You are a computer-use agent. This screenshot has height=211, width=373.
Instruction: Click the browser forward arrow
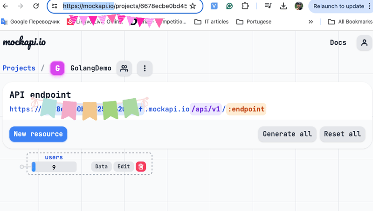[x=21, y=6]
